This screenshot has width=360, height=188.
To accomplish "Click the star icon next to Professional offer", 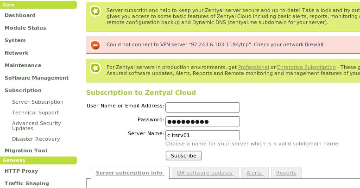I will click(x=95, y=68).
